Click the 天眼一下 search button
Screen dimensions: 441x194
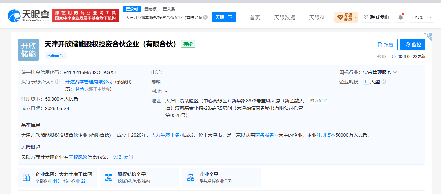[224, 17]
